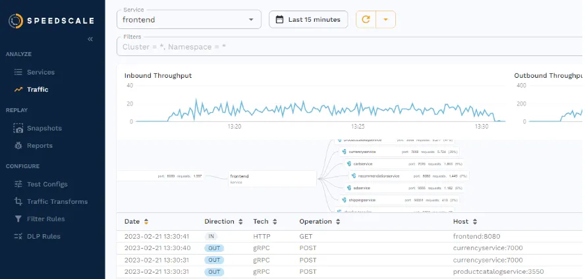This screenshot has height=279, width=585.
Task: Click the GET operation cell
Action: (306, 236)
